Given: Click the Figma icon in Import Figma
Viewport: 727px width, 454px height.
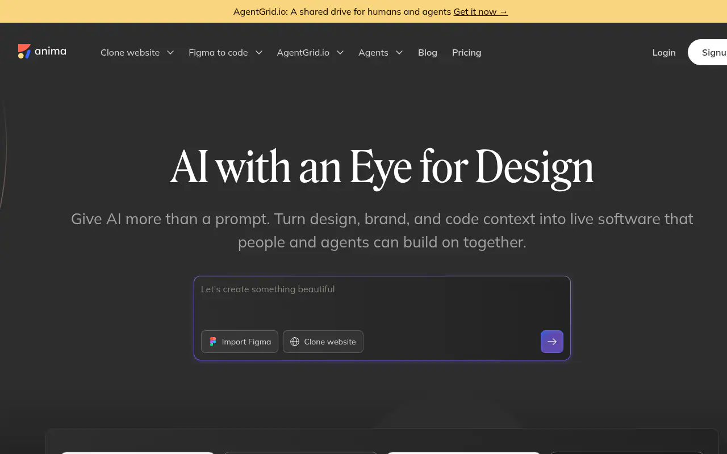Looking at the screenshot, I should 213,342.
